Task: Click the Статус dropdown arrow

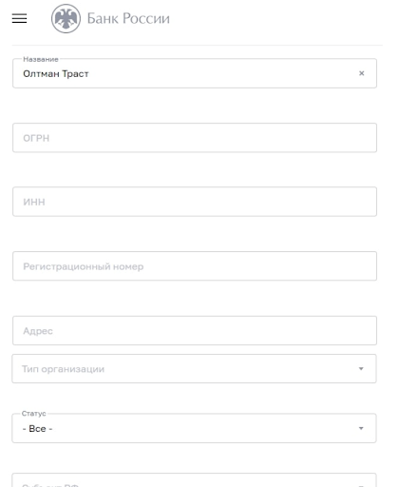Action: click(361, 428)
